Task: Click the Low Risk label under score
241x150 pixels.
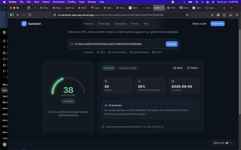Action: (68, 101)
